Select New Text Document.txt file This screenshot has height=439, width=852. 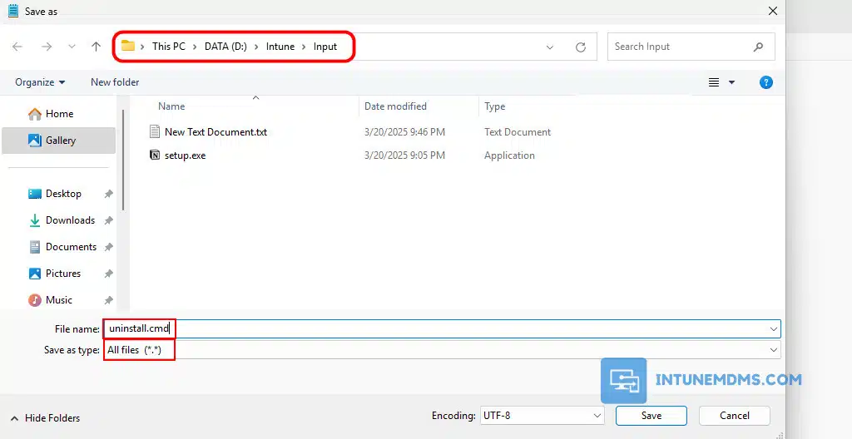(215, 132)
